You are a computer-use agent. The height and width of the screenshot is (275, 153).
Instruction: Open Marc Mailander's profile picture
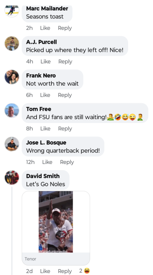[12, 11]
